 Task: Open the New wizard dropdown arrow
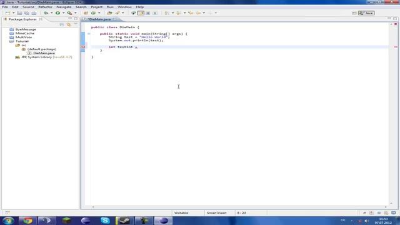coord(14,13)
